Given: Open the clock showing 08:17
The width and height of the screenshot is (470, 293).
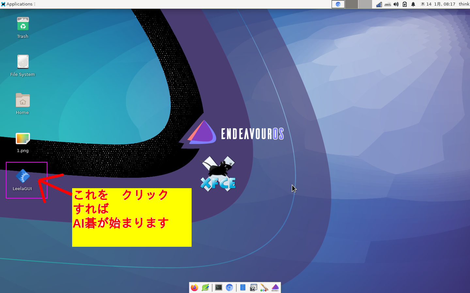Looking at the screenshot, I should click(438, 4).
